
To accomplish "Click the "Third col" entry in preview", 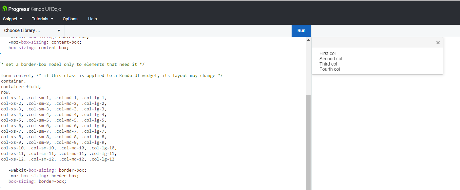I will 328,64.
